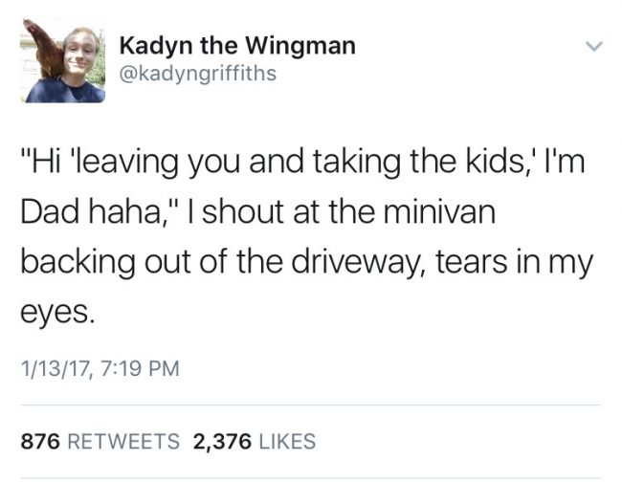Click the phrase "tears in my" text
Screen dimensions: 622x482
click(514, 263)
